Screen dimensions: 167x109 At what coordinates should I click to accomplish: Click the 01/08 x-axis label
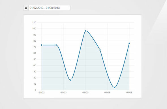[129, 93]
